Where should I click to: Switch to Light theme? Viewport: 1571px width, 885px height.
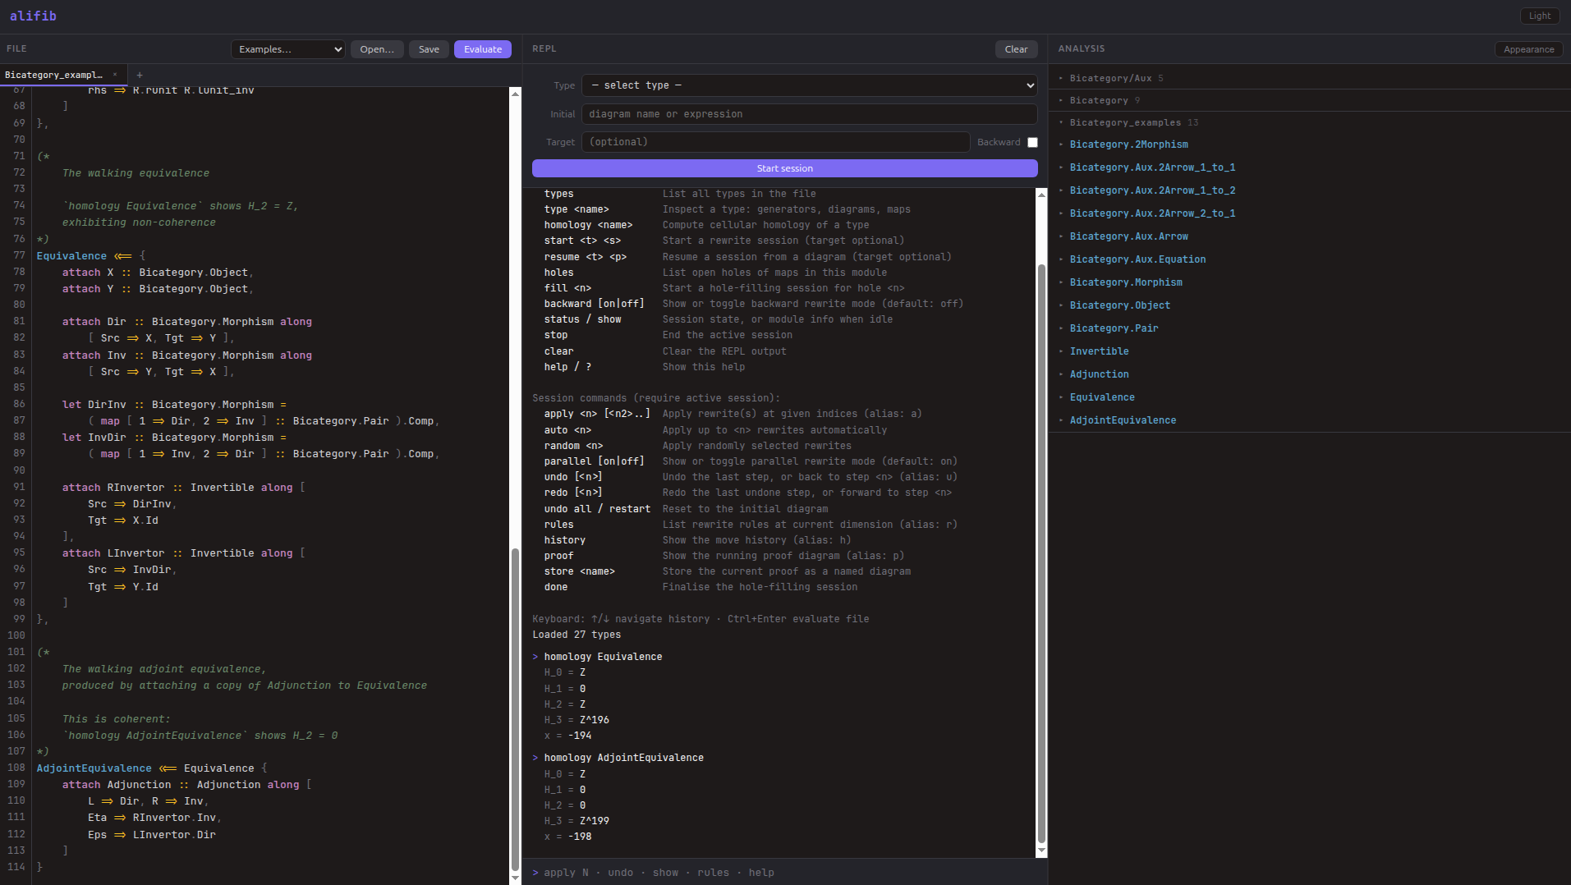click(1540, 16)
